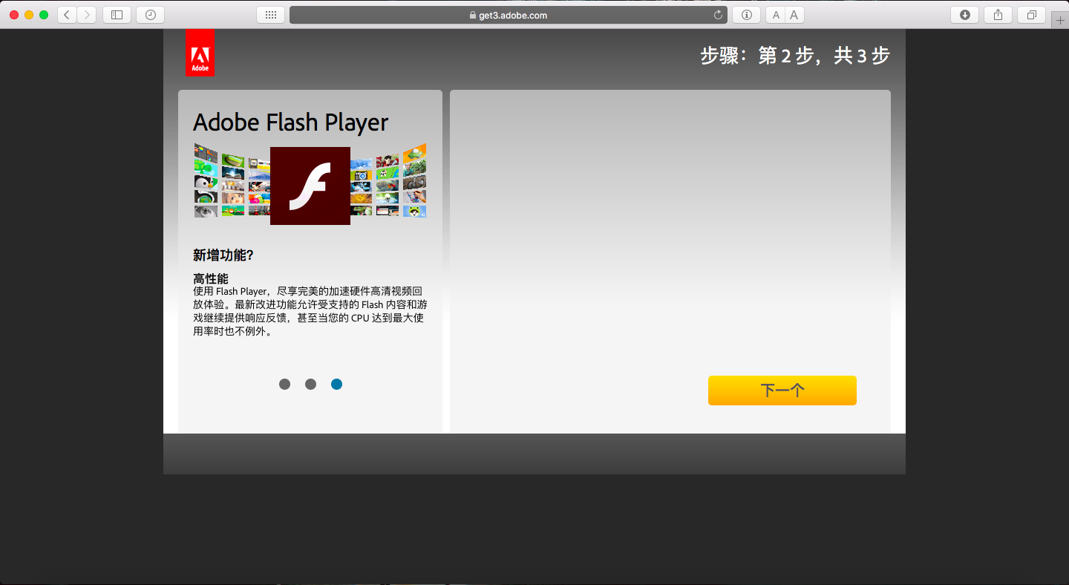Toggle the Safari sidebar
The height and width of the screenshot is (585, 1069).
pyautogui.click(x=117, y=15)
